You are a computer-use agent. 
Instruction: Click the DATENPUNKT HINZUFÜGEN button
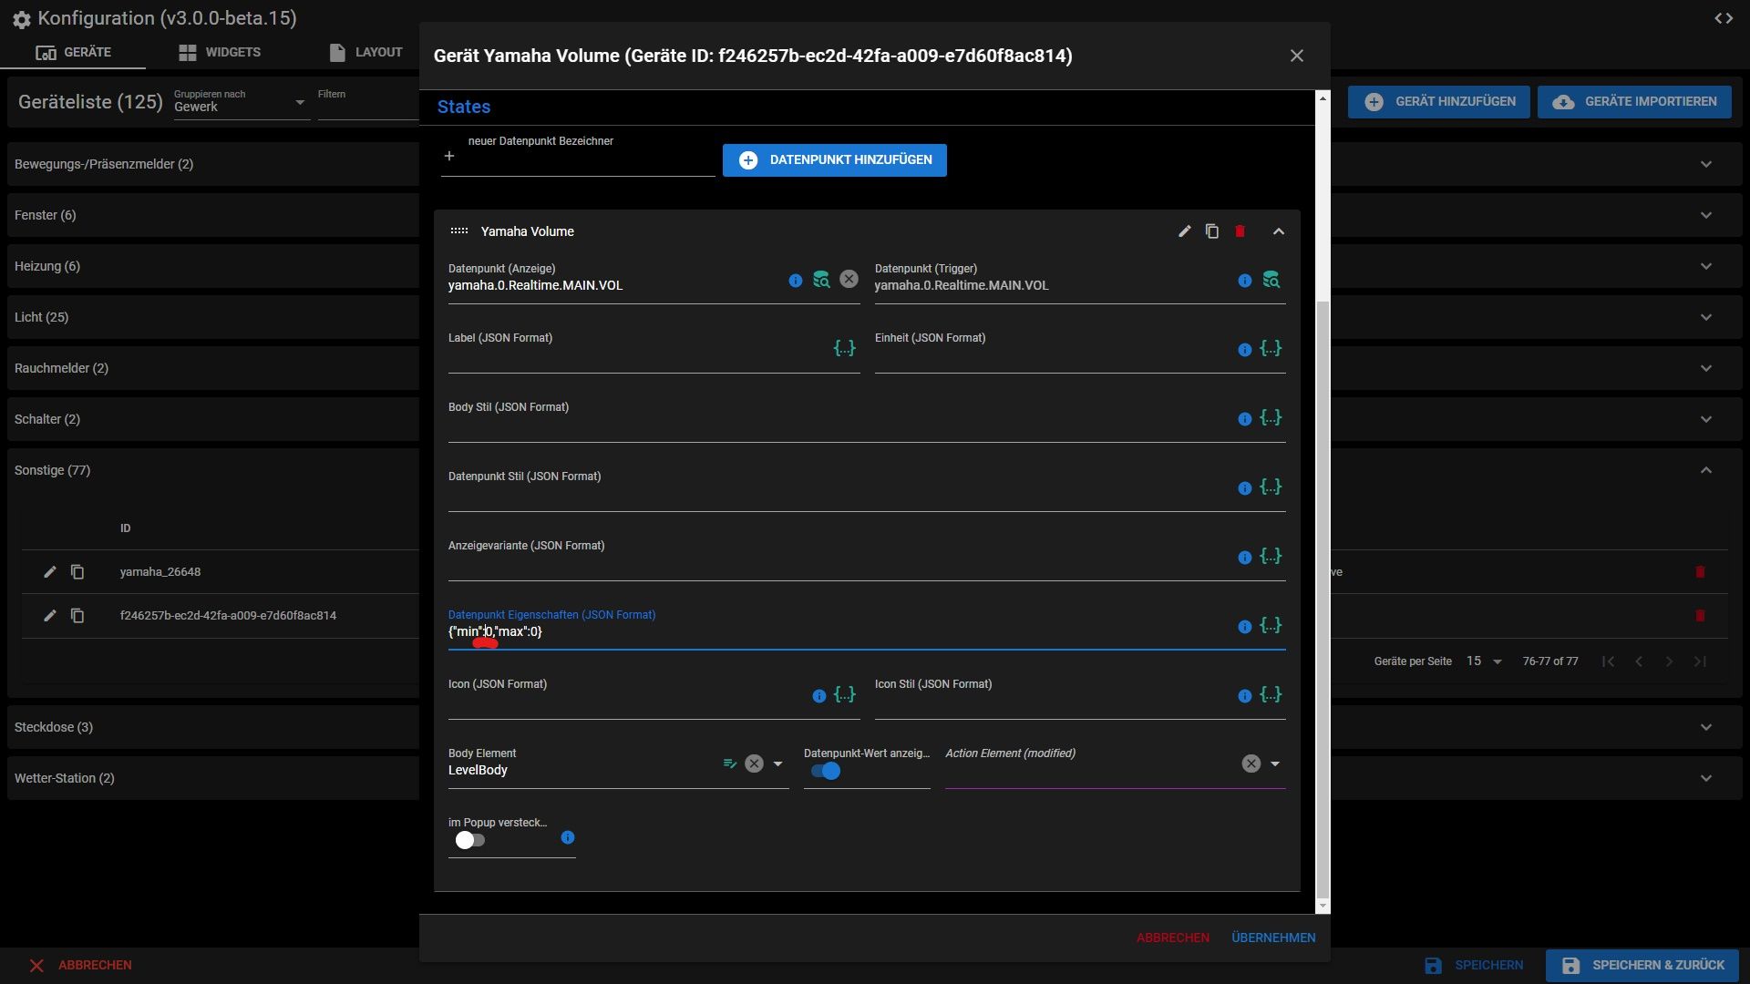click(x=834, y=160)
